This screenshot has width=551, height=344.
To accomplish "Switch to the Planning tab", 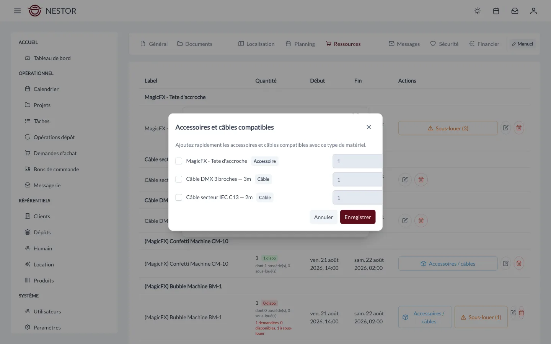I will coord(300,44).
